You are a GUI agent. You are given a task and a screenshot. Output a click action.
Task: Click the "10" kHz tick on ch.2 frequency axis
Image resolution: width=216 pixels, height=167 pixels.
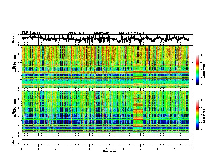(x=19, y=91)
